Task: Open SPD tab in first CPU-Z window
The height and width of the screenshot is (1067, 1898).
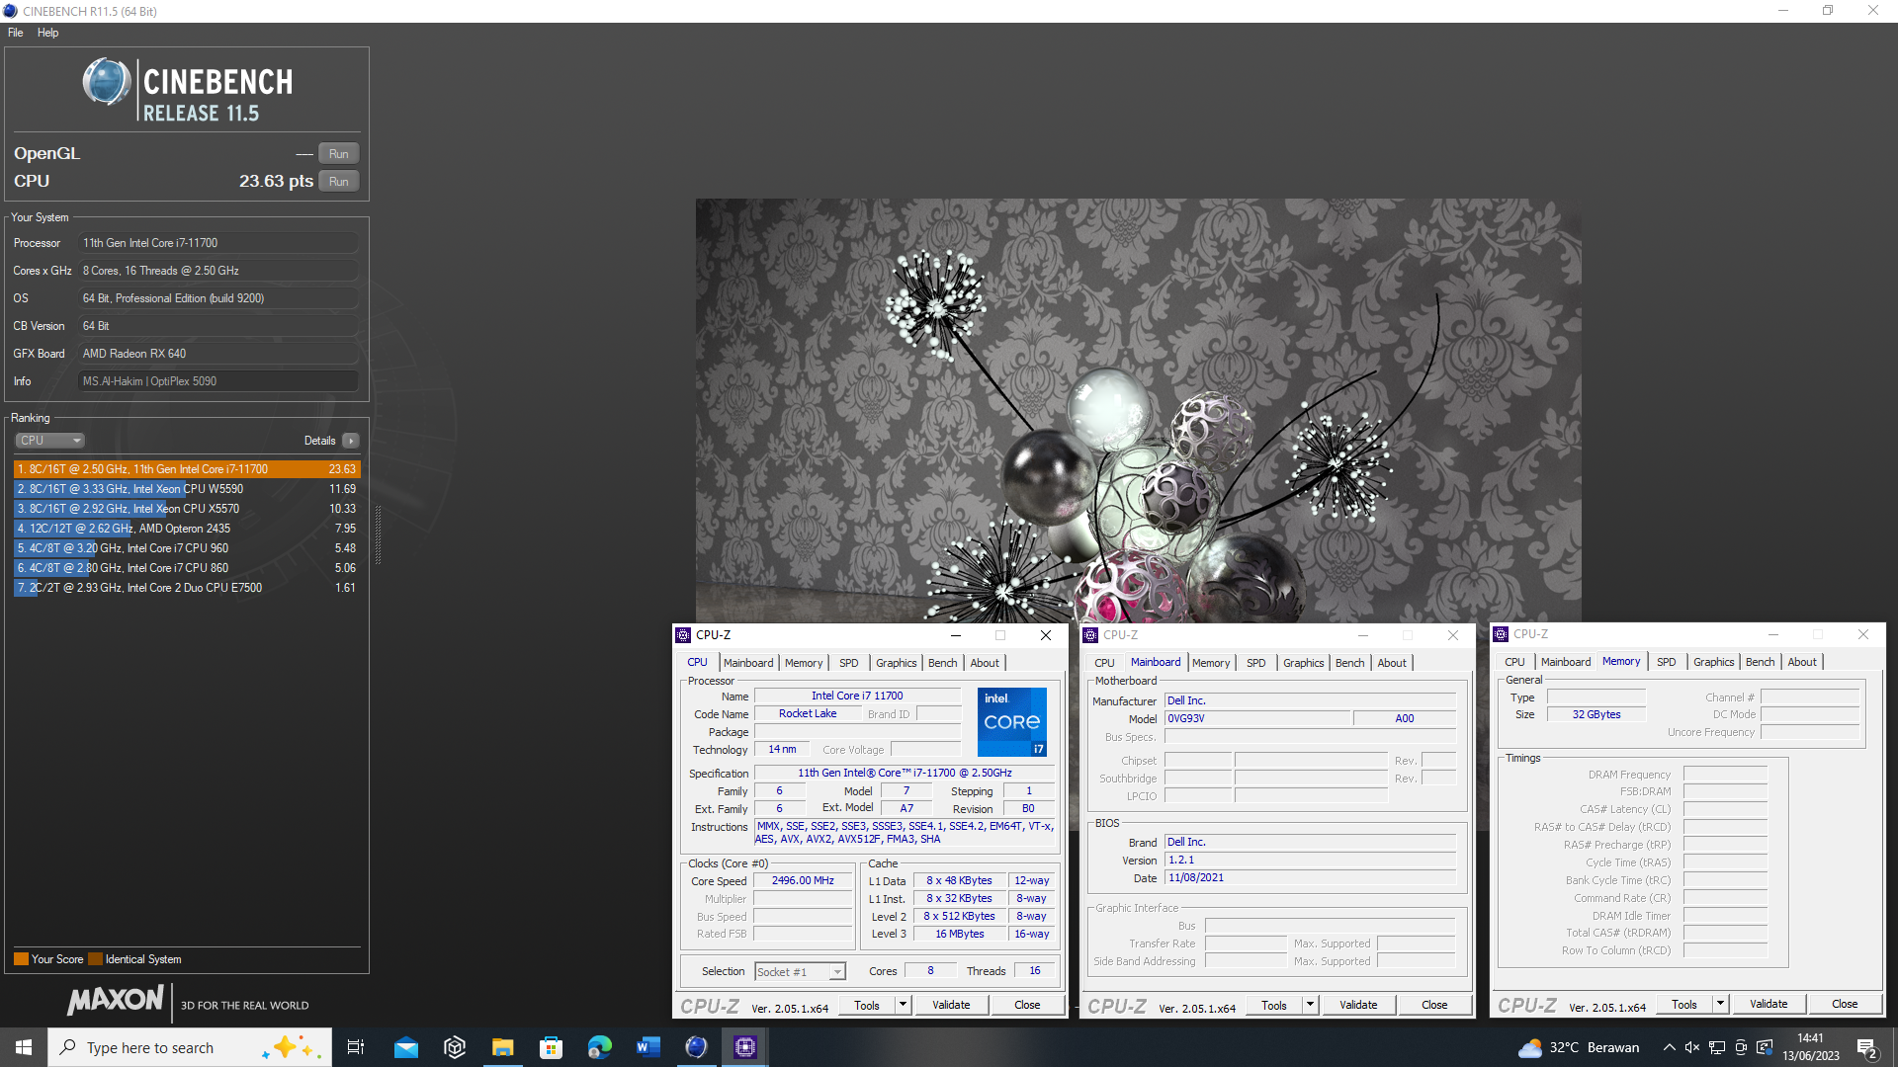Action: 849,663
